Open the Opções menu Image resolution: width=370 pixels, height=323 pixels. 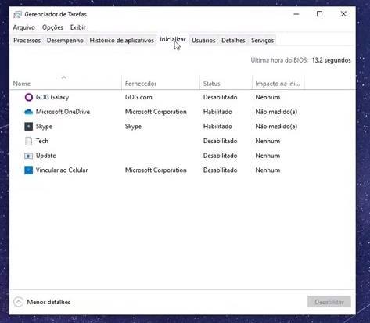pos(52,27)
